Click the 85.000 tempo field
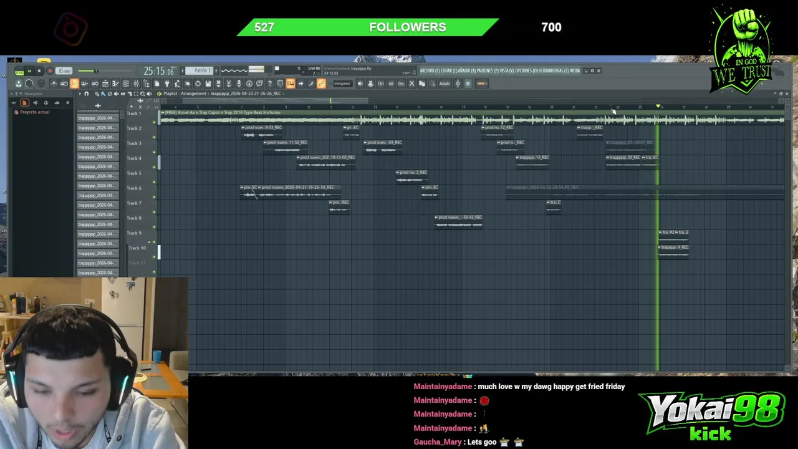This screenshot has width=798, height=449. [x=64, y=71]
